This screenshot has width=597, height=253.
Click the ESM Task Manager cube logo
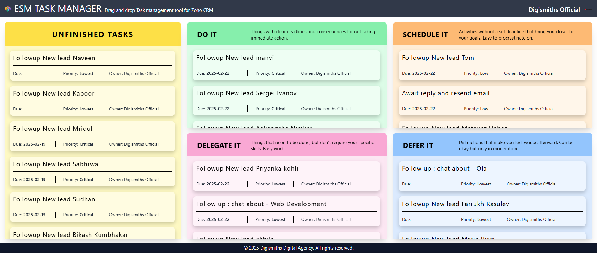point(8,9)
